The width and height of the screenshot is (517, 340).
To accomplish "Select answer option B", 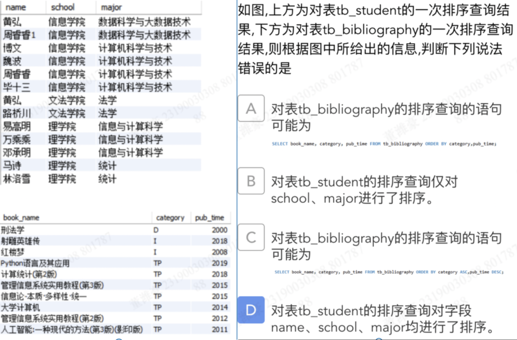I will [x=251, y=182].
